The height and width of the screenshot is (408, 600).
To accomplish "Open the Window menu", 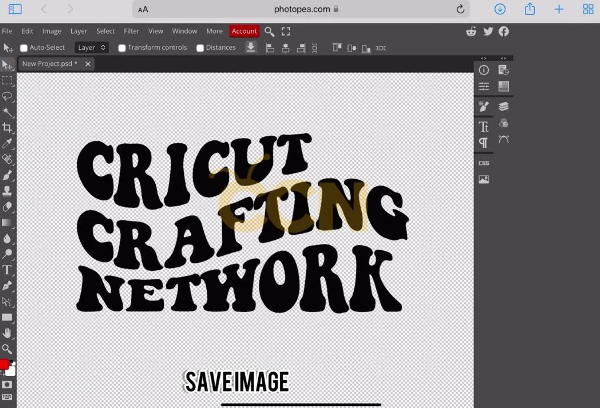I will 185,31.
